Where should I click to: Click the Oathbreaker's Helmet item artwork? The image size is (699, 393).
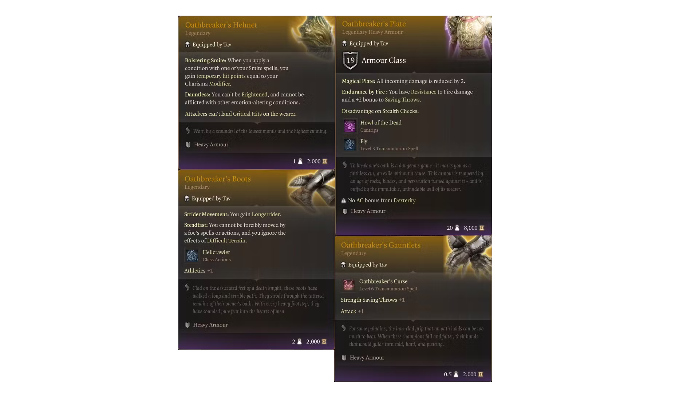(x=315, y=33)
